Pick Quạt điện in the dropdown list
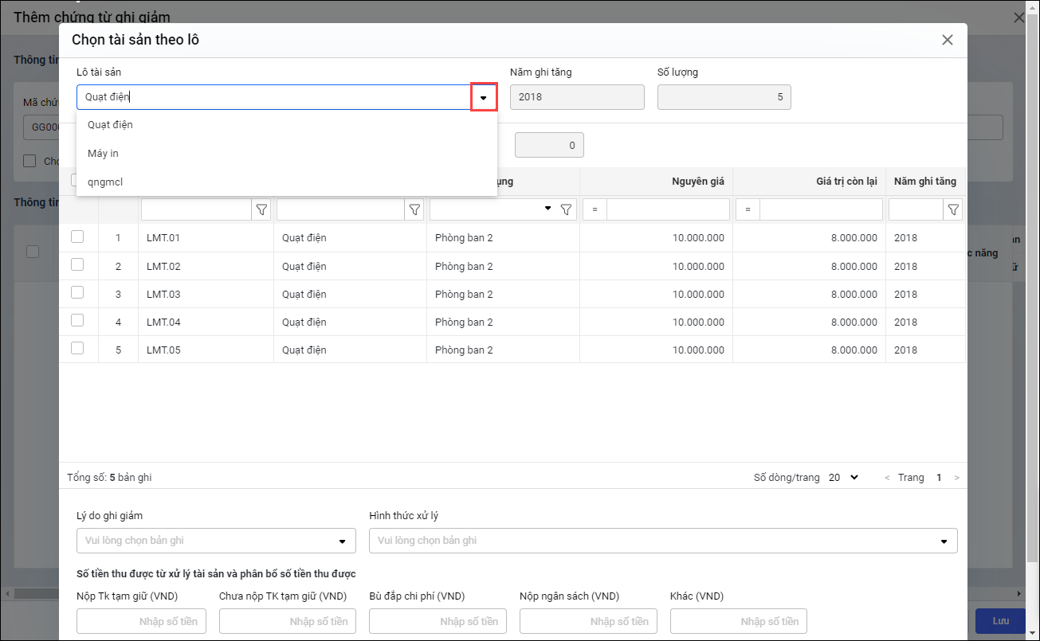This screenshot has width=1040, height=641. 110,124
